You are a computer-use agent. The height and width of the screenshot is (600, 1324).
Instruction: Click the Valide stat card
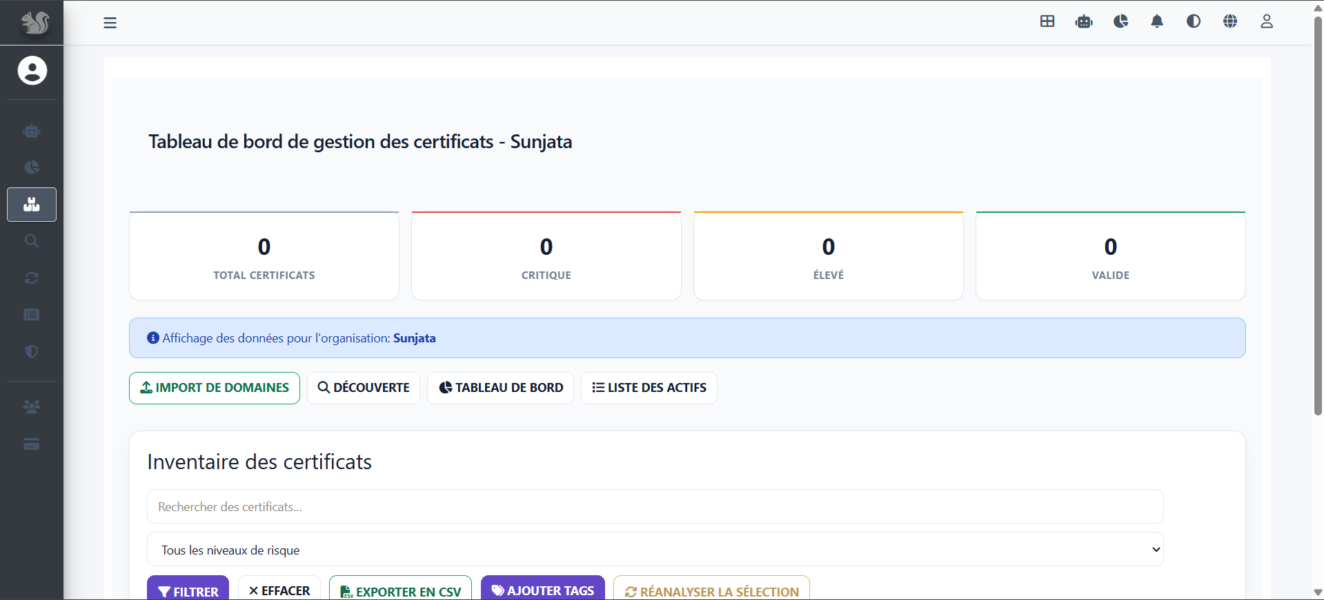click(x=1111, y=256)
